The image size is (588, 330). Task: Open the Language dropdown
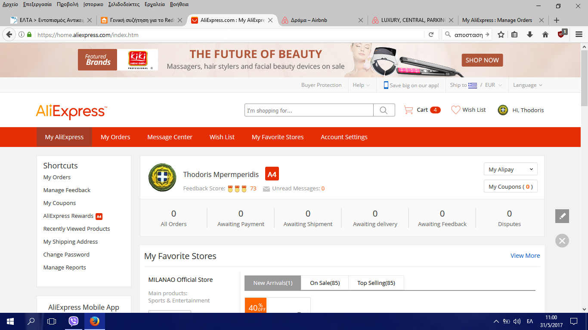tap(527, 85)
